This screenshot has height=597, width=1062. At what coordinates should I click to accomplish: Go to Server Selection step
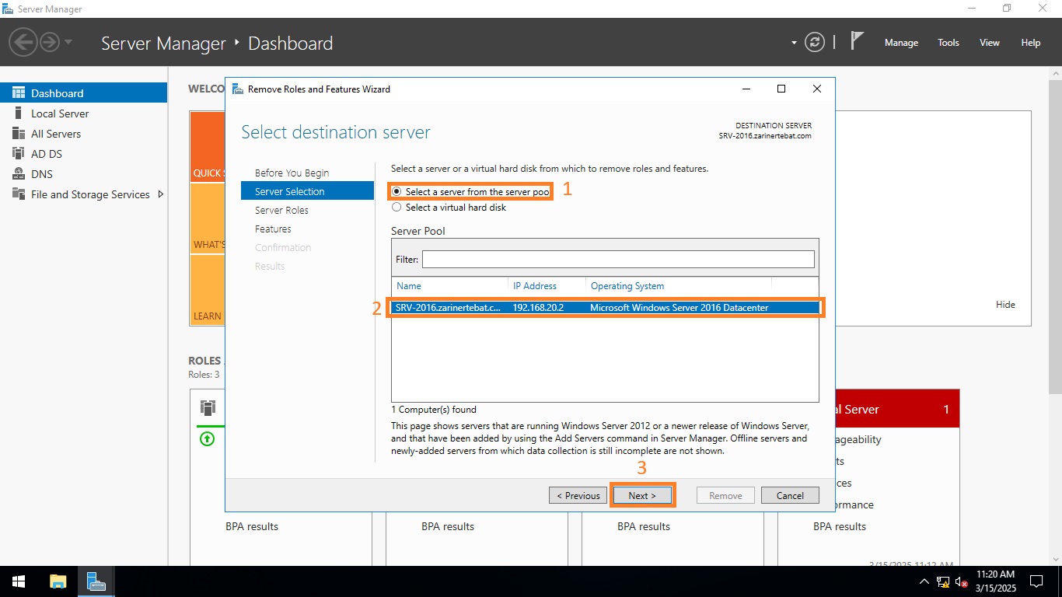coord(307,191)
